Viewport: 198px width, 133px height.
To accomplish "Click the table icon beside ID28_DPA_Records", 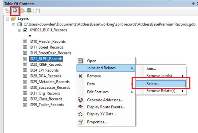I will coord(25,76).
